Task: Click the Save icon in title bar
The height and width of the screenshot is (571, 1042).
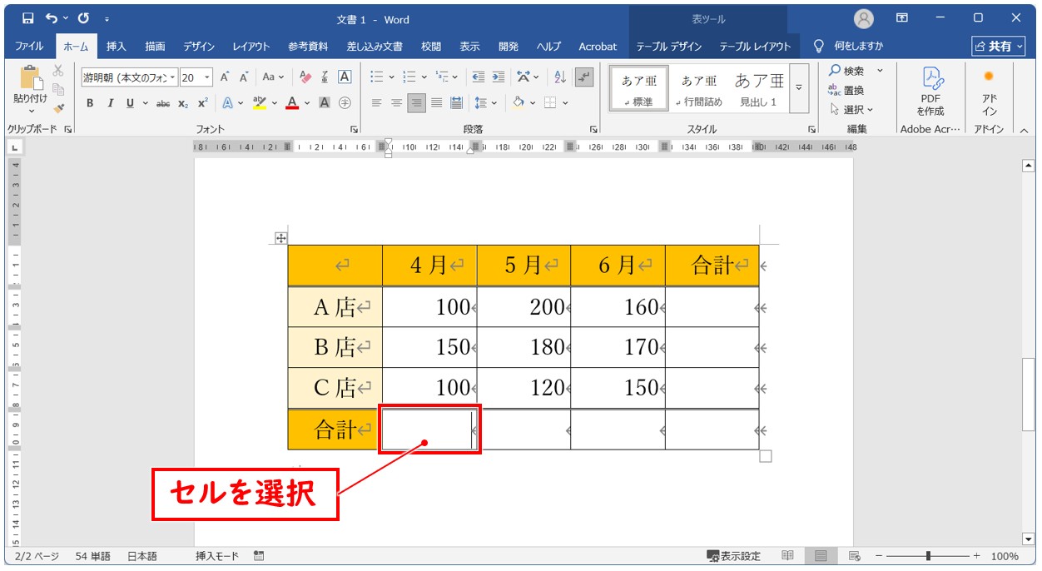Action: (x=27, y=18)
